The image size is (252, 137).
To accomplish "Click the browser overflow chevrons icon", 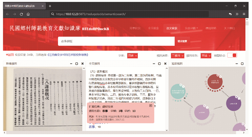I will 237,14.
